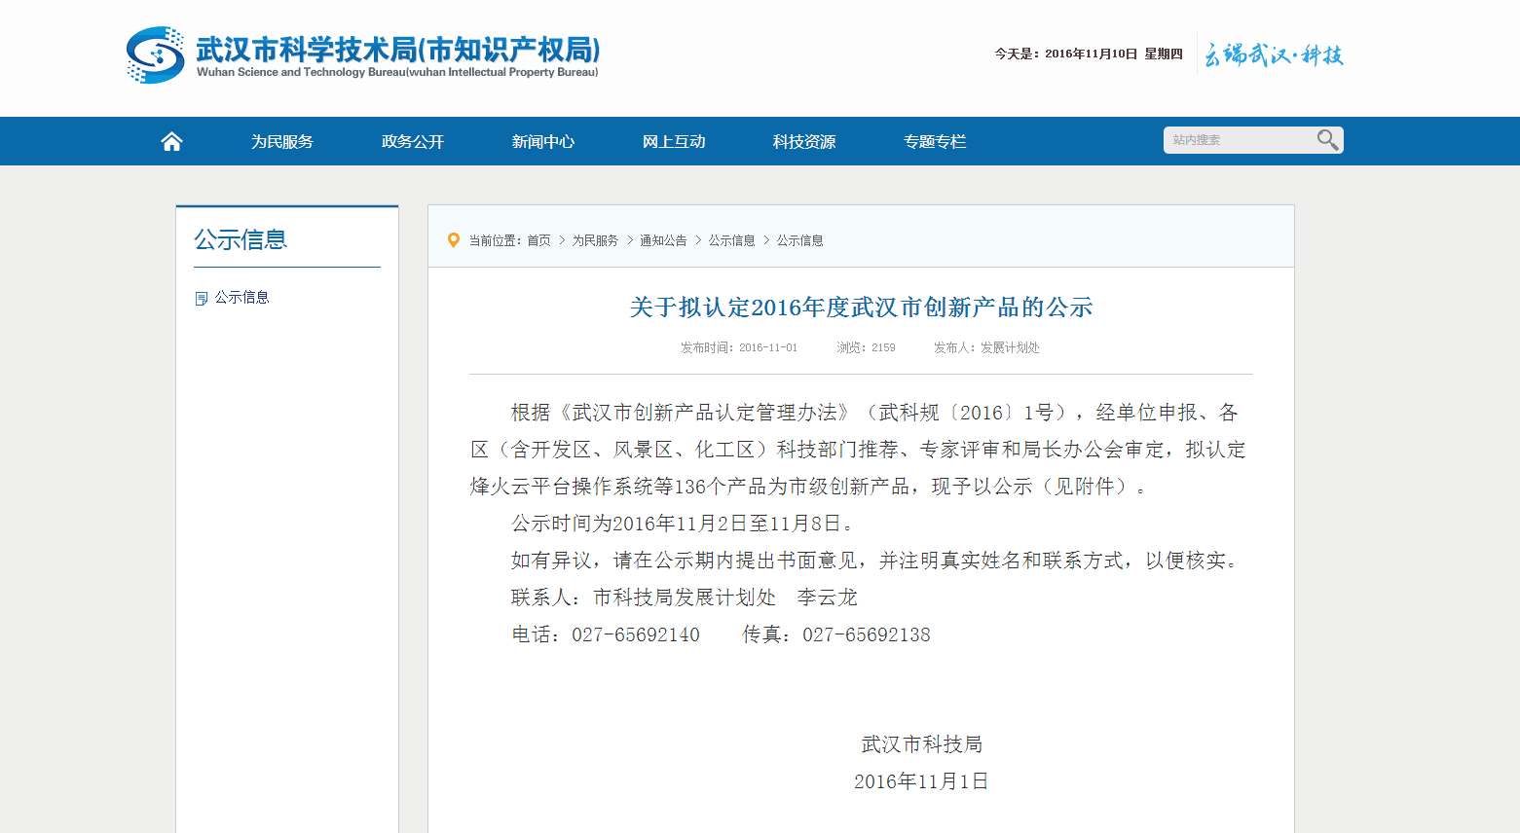This screenshot has width=1520, height=833.
Task: Open the 新闻中心 menu
Action: (543, 141)
